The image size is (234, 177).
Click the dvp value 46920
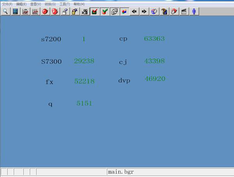point(155,79)
